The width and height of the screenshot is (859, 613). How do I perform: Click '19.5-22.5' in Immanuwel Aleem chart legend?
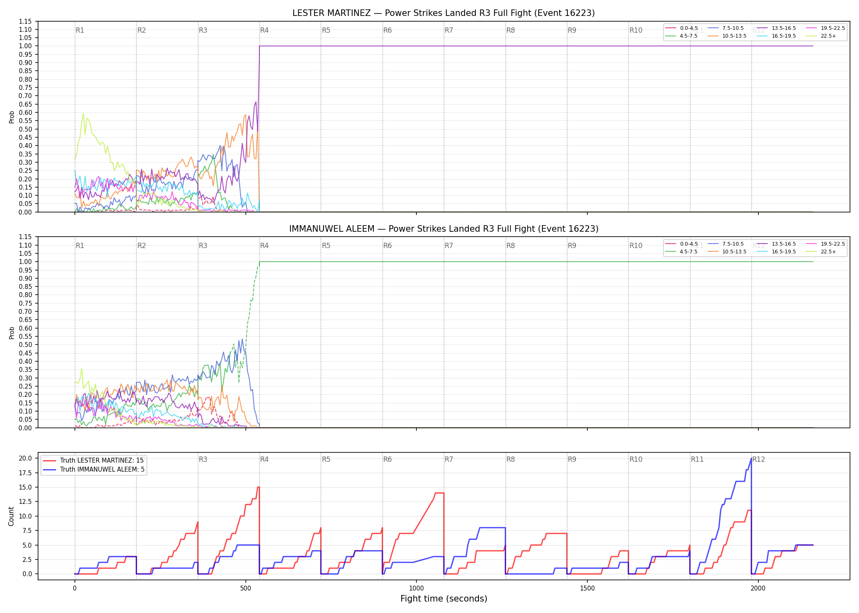click(x=833, y=244)
